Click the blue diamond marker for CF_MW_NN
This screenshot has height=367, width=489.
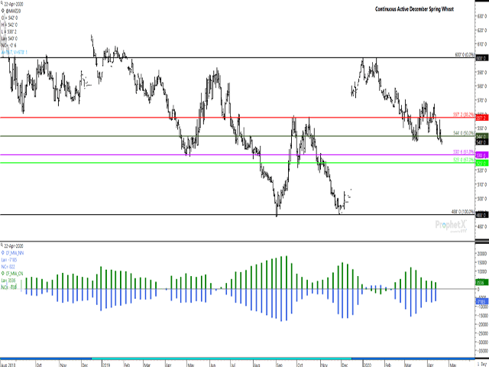[3, 253]
